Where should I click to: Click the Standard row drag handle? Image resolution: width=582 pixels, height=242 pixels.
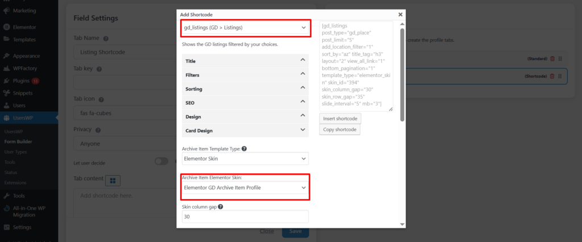pos(560,59)
